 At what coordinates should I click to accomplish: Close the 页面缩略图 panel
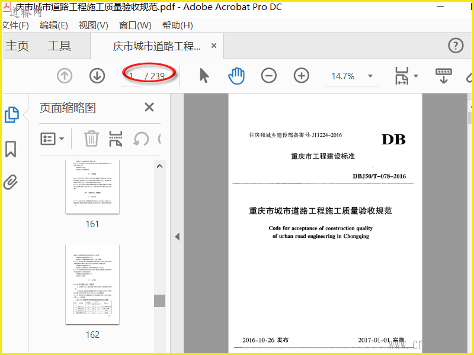pyautogui.click(x=149, y=107)
